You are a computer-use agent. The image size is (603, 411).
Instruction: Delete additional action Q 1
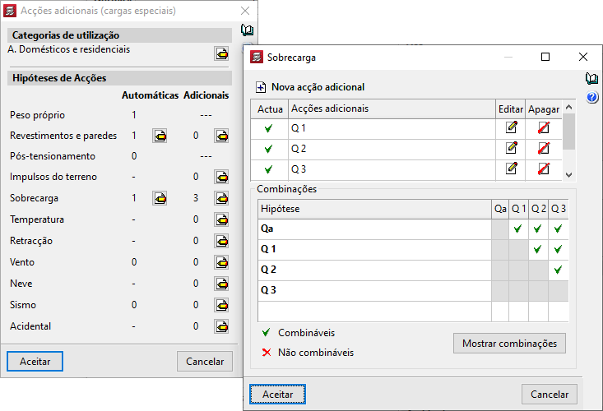[x=543, y=127]
